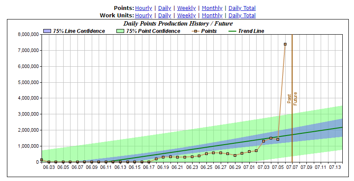Open the Work Units Monthly link
354x181 pixels.
point(212,16)
